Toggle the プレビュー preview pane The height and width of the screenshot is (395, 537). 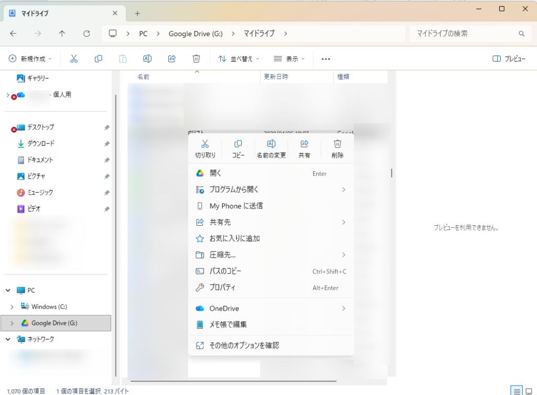[x=509, y=59]
